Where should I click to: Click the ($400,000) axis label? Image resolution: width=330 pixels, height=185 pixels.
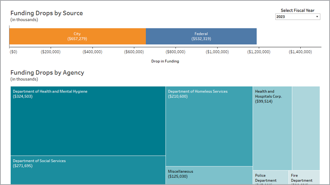(92, 52)
